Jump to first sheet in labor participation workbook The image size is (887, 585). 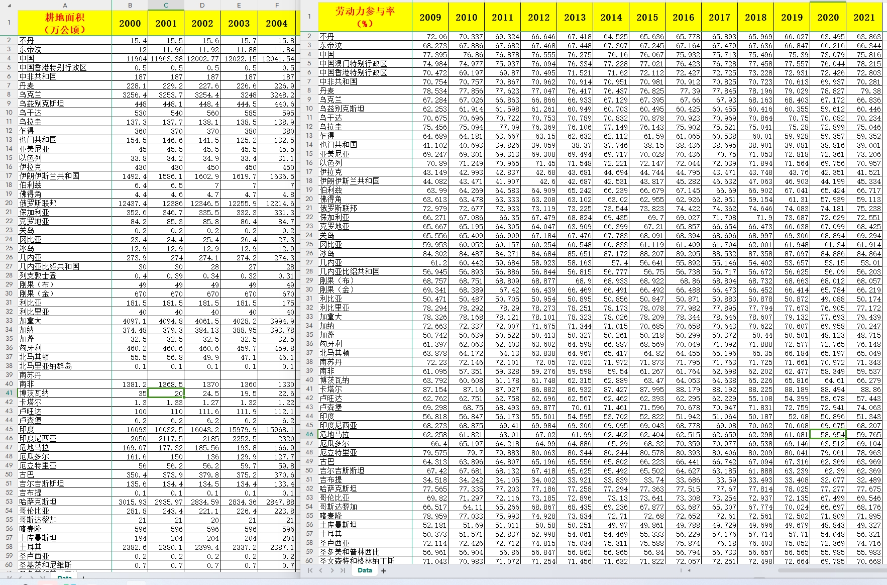(310, 570)
